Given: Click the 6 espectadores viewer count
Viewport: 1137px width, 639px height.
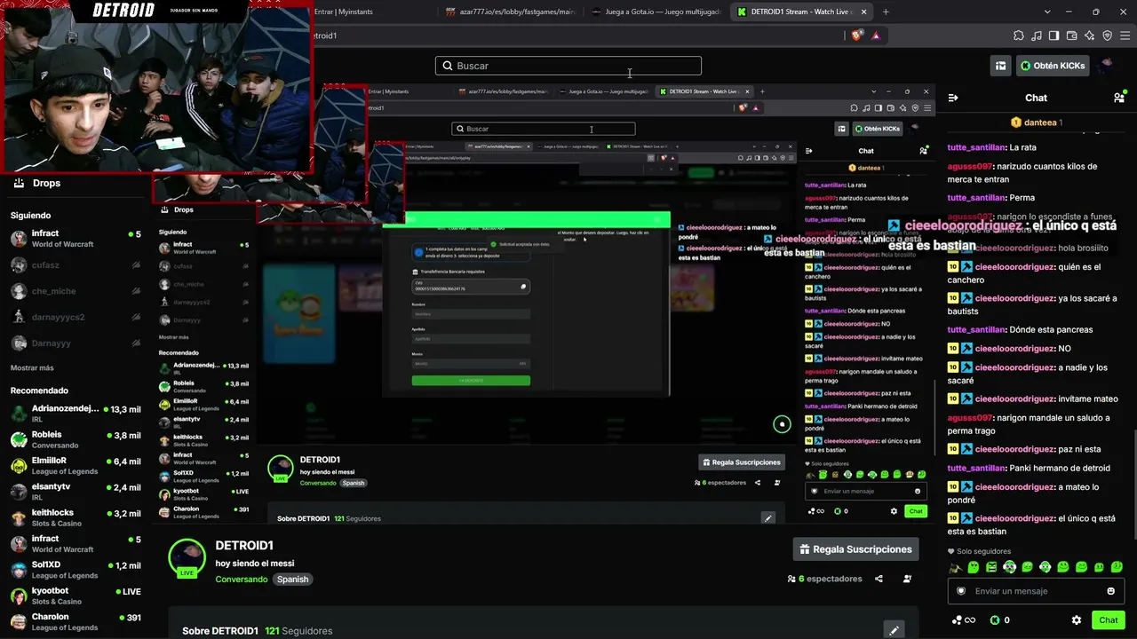Looking at the screenshot, I should point(824,579).
